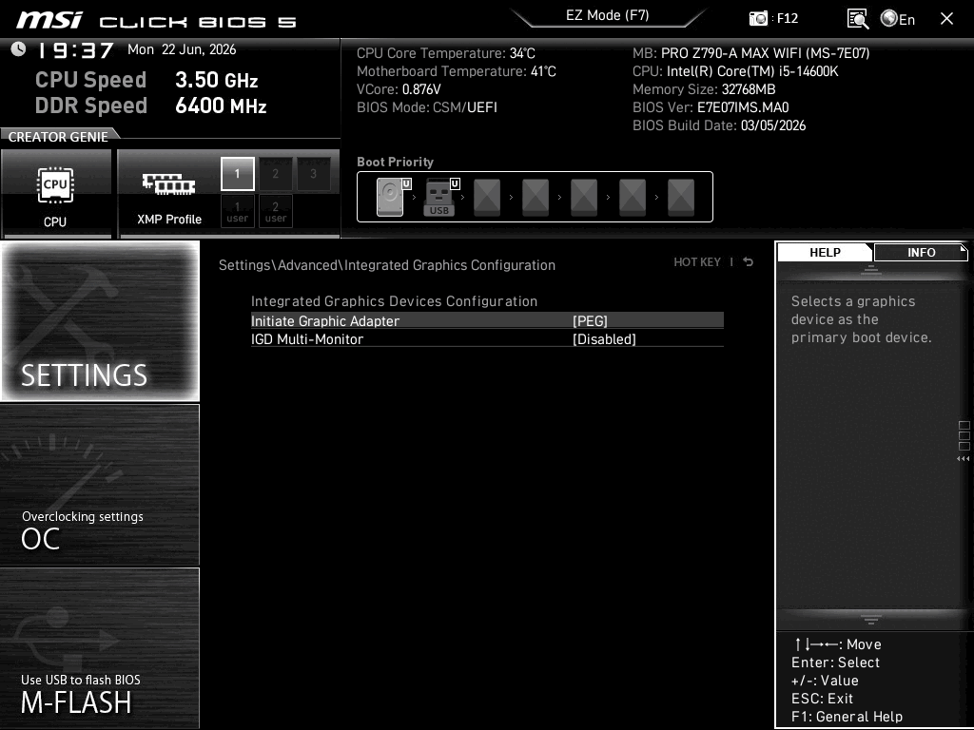Click the DDR Speed 6400 MHz value
This screenshot has height=730, width=974.
tap(221, 106)
